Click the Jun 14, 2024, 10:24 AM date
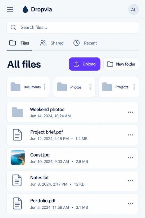The width and height of the screenshot is (145, 218). (x=50, y=116)
